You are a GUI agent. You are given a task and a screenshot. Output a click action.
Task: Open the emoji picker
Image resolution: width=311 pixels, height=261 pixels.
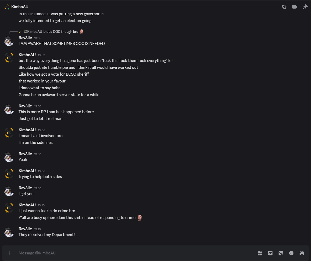(291, 253)
